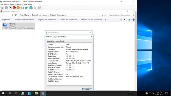Open the Action menu

coord(6,5)
